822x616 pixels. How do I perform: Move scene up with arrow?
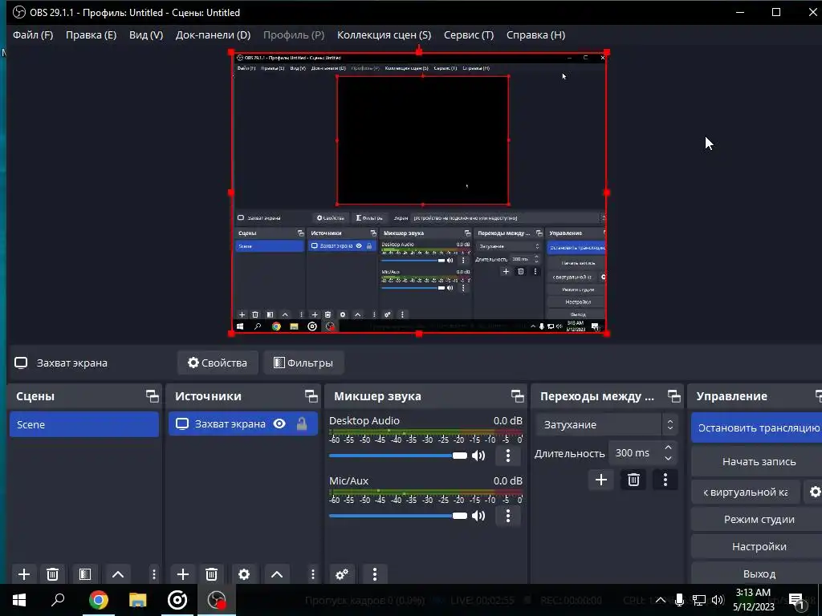[x=118, y=574]
